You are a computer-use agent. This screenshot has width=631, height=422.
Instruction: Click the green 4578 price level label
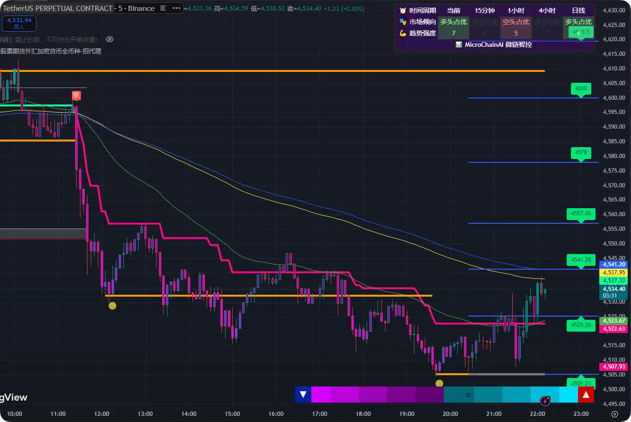click(x=581, y=153)
